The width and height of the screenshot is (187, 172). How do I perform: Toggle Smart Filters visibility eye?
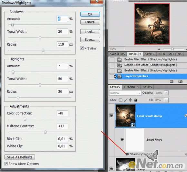point(122,139)
